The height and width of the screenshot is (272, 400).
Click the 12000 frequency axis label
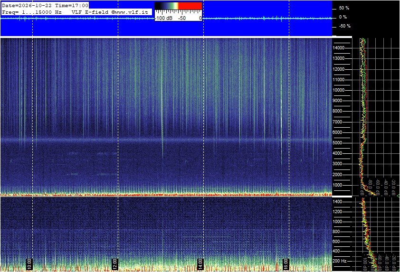[338, 69]
